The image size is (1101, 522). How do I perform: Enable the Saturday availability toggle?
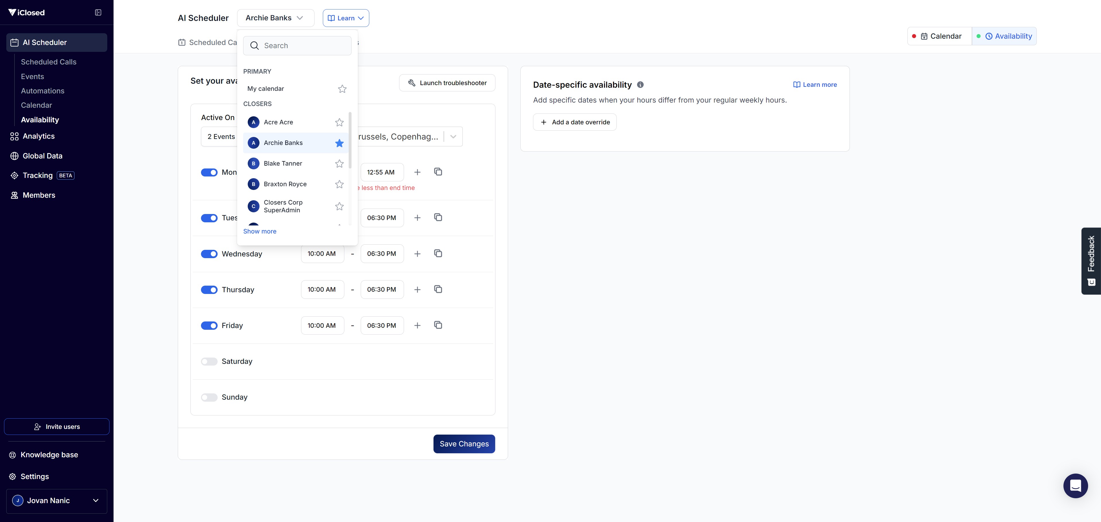(x=209, y=361)
